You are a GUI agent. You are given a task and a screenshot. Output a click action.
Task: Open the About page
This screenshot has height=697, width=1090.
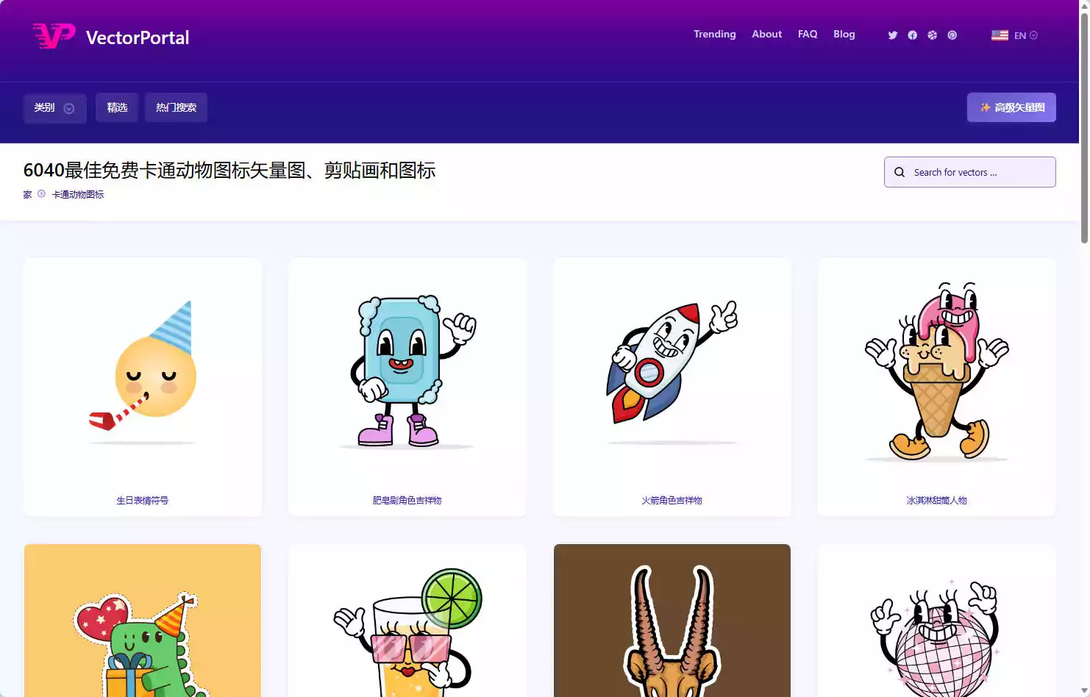(x=767, y=35)
